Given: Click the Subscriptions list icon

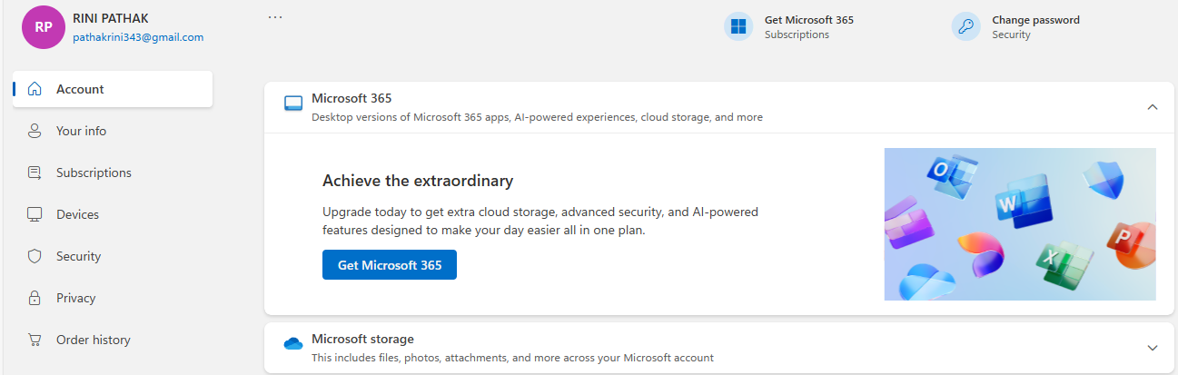Looking at the screenshot, I should click(x=35, y=173).
